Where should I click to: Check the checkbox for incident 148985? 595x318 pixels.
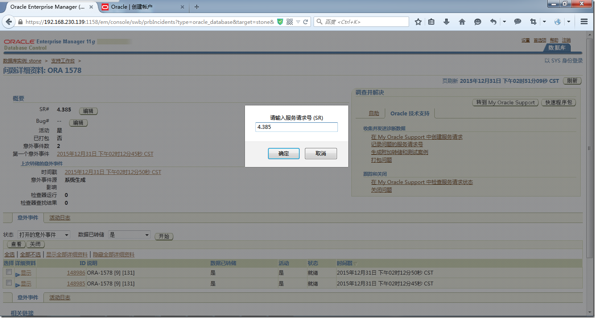9,282
